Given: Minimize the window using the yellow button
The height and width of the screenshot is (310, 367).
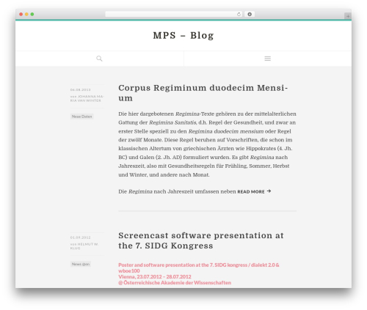Looking at the screenshot, I should click(x=26, y=14).
